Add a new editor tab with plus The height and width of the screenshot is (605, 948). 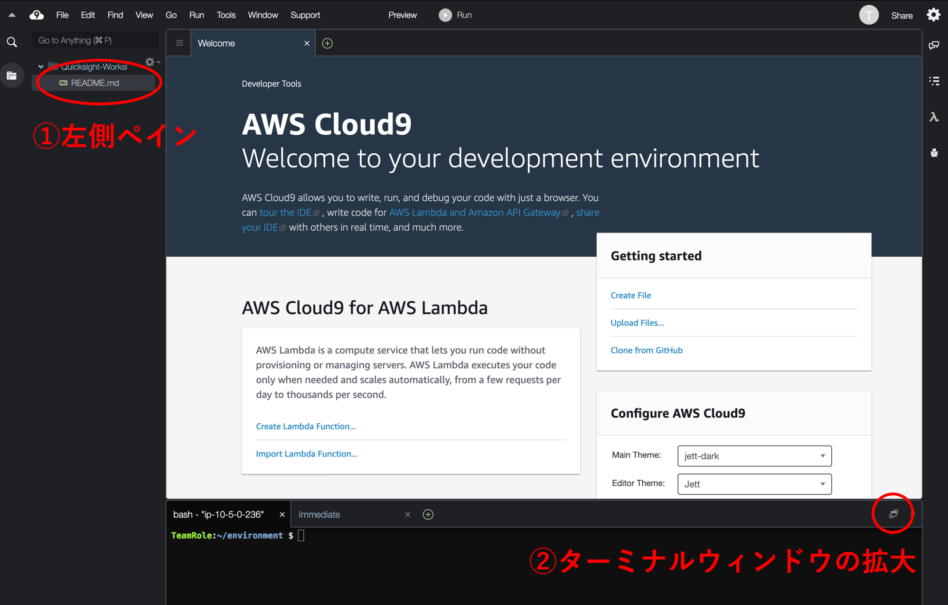pos(328,43)
